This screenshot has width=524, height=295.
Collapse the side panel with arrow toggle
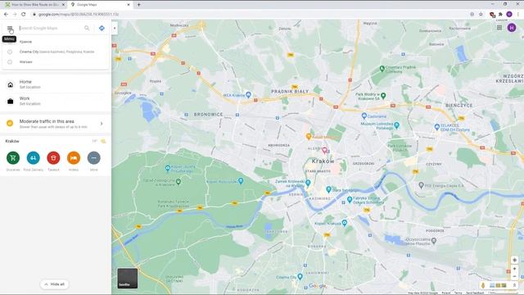coord(115,28)
